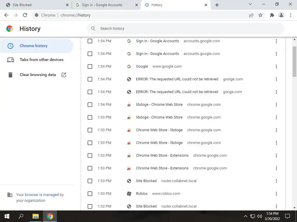Image resolution: width=297 pixels, height=222 pixels.
Task: Click the Chrome logo beside History title
Action: (x=10, y=29)
